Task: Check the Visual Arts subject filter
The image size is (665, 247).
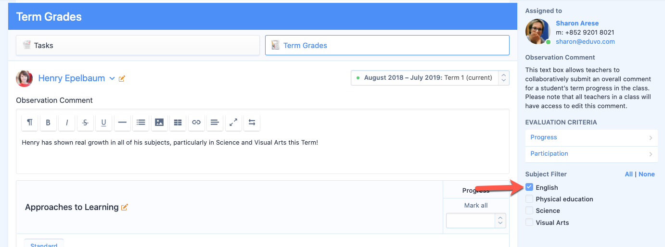Action: pos(529,222)
